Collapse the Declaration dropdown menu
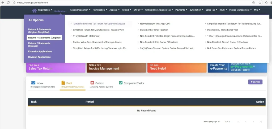The height and width of the screenshot is (129, 272). click(x=61, y=11)
